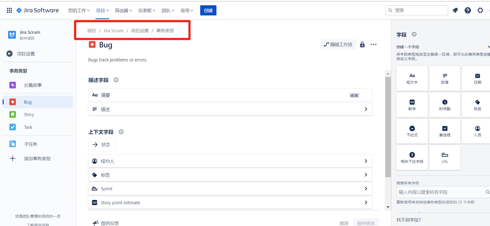The width and height of the screenshot is (490, 226).
Task: Click the 放弃 button
Action: pyautogui.click(x=344, y=223)
